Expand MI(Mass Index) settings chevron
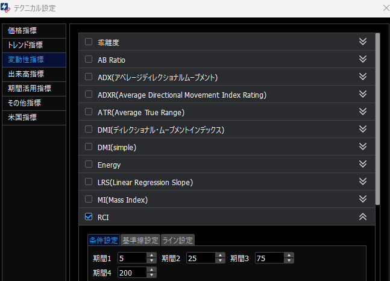390x281 pixels. tap(362, 199)
